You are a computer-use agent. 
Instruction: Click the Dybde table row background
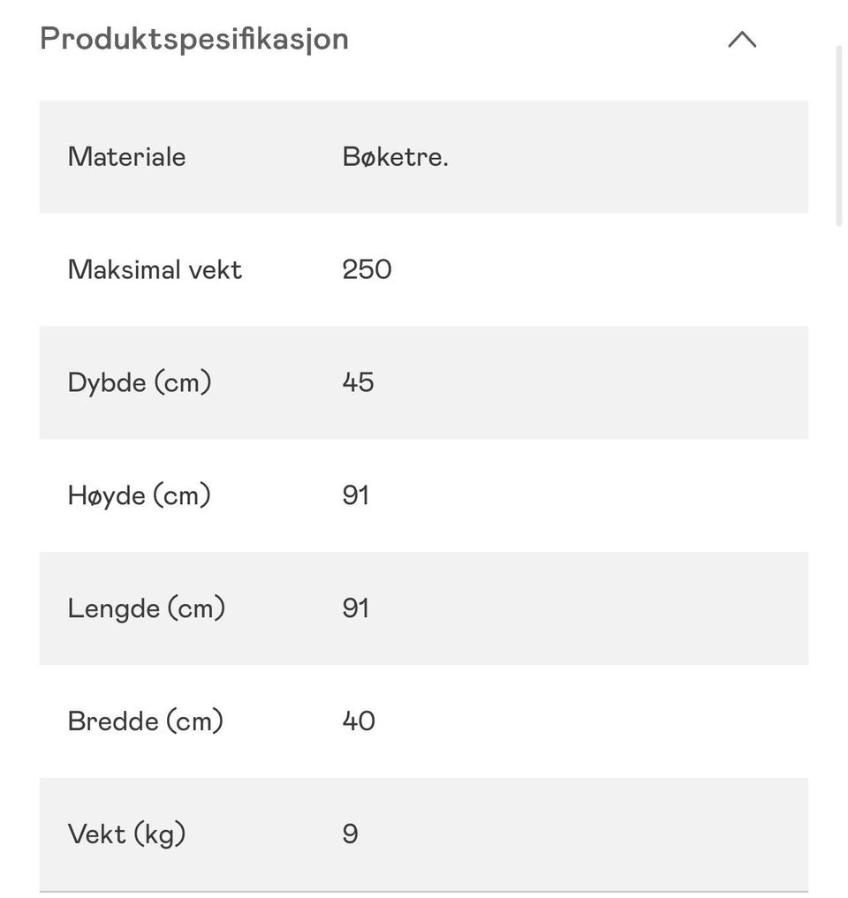pos(424,382)
